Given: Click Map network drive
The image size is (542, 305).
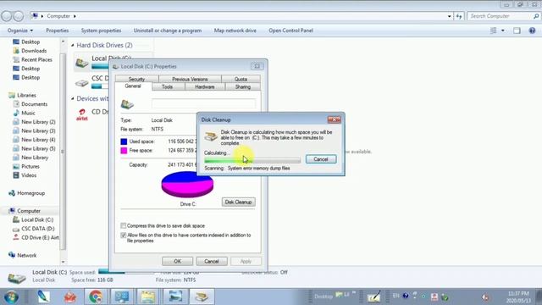Looking at the screenshot, I should click(235, 30).
